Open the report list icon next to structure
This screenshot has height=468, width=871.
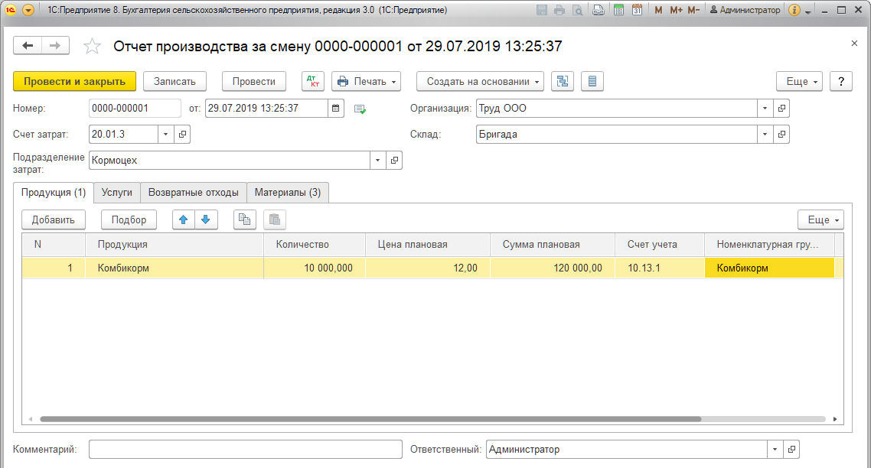[592, 81]
